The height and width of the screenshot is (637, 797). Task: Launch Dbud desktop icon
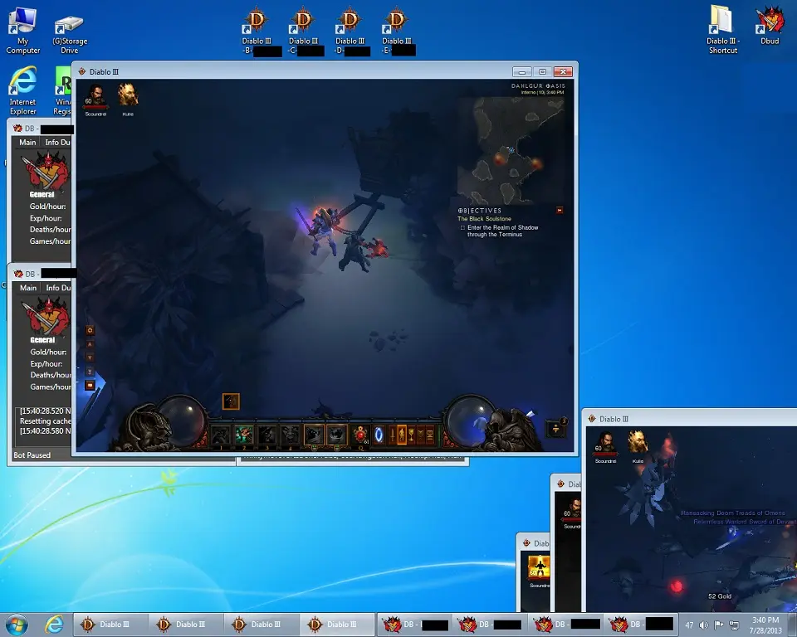tap(770, 26)
